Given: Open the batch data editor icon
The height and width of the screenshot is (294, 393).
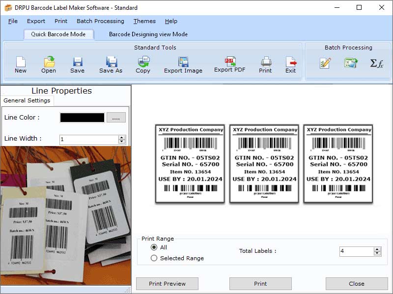Looking at the screenshot, I should coord(325,63).
